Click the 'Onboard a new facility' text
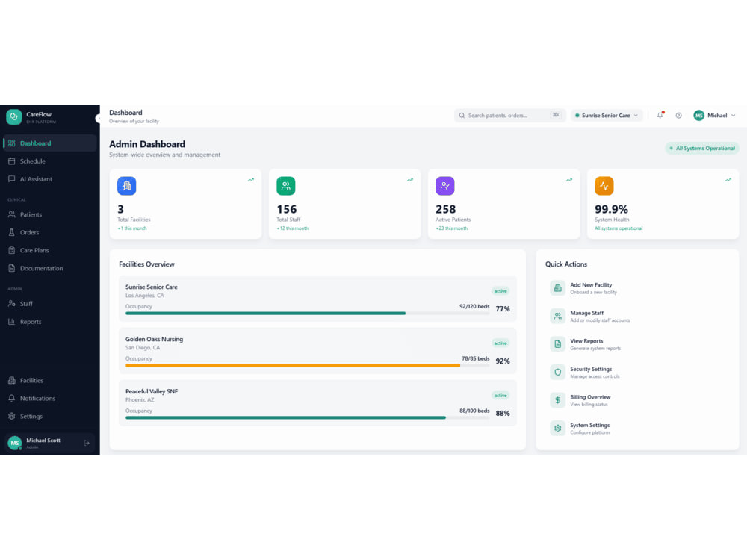Image resolution: width=747 pixels, height=560 pixels. [x=593, y=293]
